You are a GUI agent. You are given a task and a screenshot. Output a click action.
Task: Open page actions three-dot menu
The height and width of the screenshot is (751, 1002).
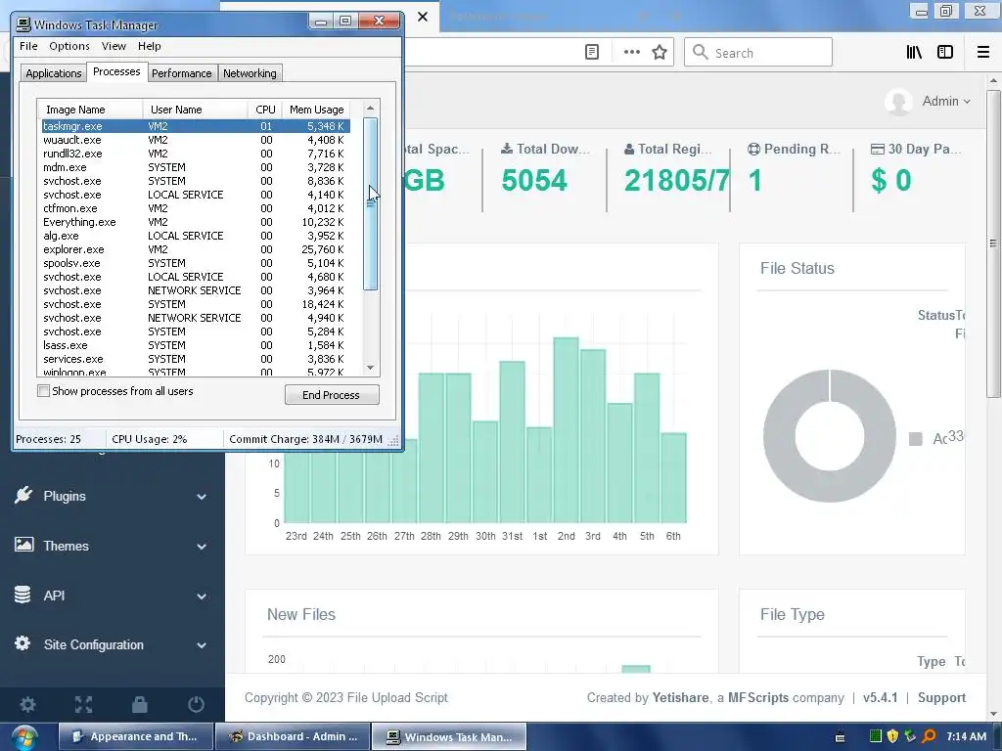tap(631, 52)
